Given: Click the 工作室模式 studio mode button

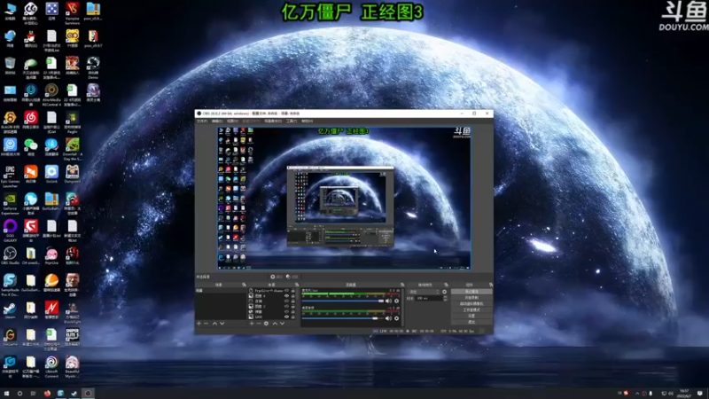Looking at the screenshot, I should [x=471, y=309].
